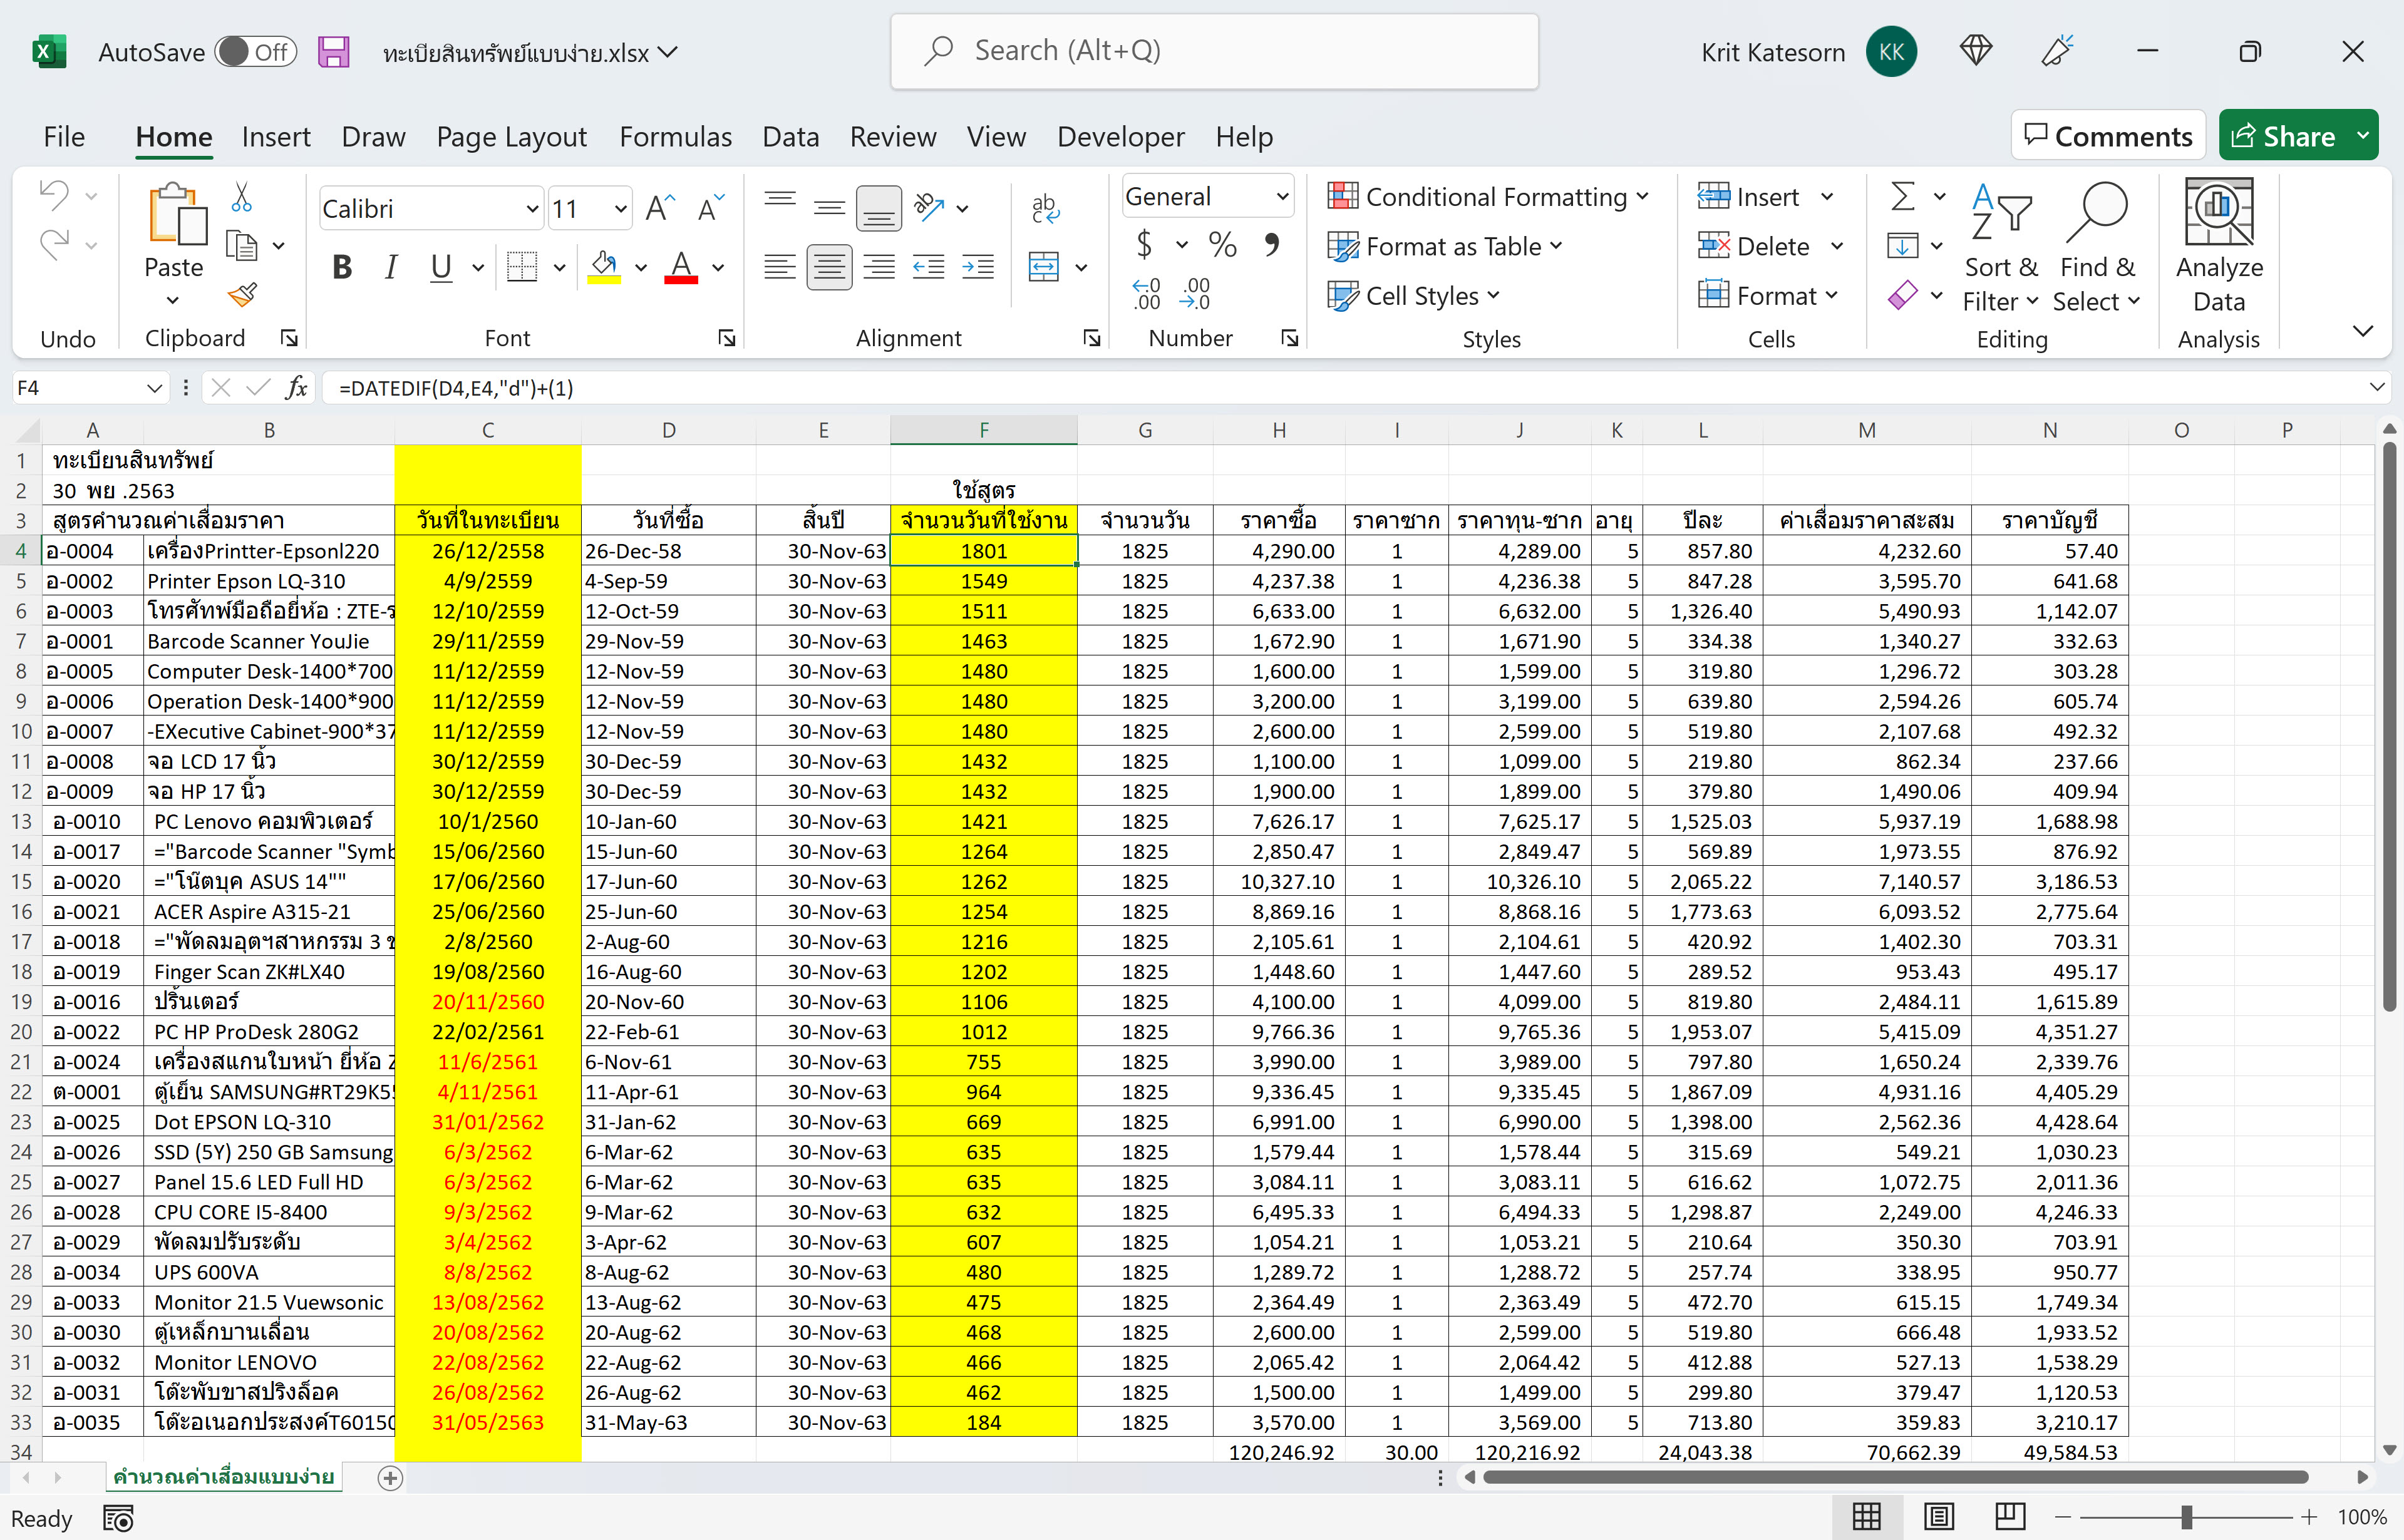Toggle Align Right alignment

(x=879, y=267)
